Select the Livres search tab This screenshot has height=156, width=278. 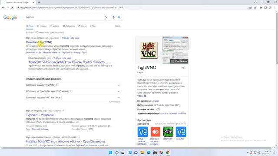point(83,26)
